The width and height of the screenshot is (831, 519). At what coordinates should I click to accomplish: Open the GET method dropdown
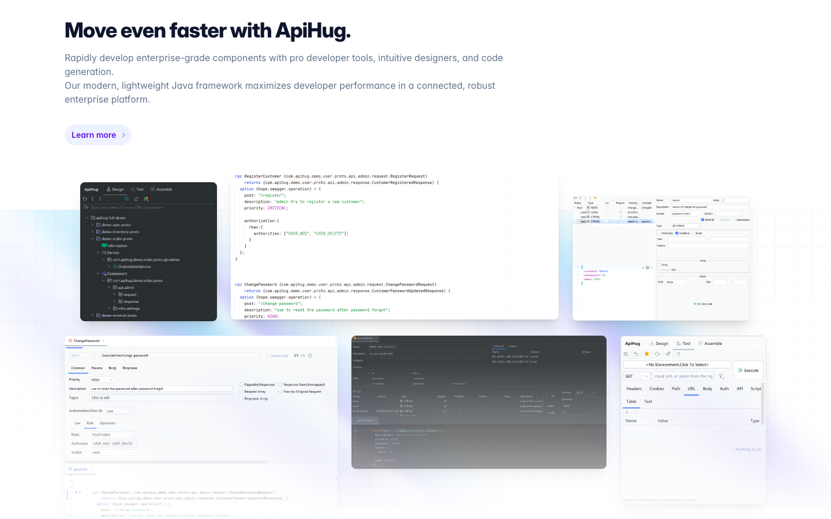pyautogui.click(x=637, y=376)
